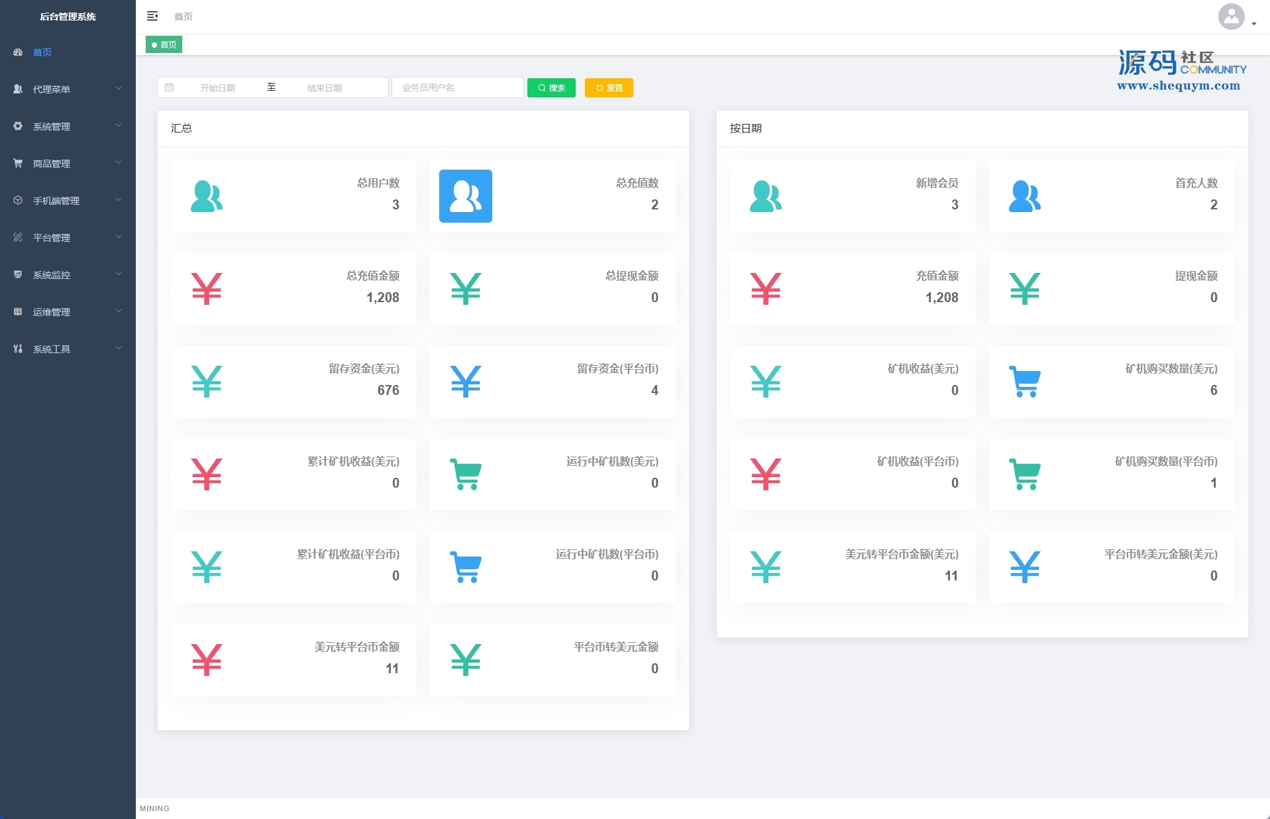Image resolution: width=1270 pixels, height=819 pixels.
Task: Click the calendar icon in date range field
Action: [x=169, y=87]
